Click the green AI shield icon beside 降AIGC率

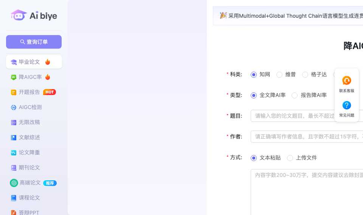14,77
